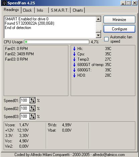Click the title bar minimize window button
The width and height of the screenshot is (139, 157).
coord(123,3)
